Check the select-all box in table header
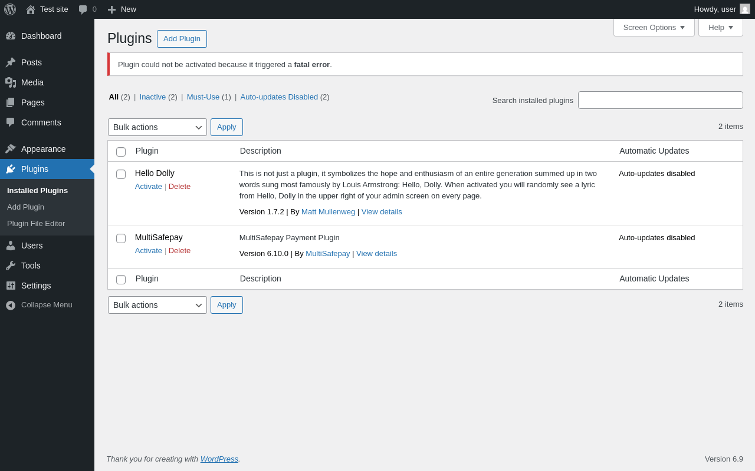The width and height of the screenshot is (755, 471). (121, 152)
